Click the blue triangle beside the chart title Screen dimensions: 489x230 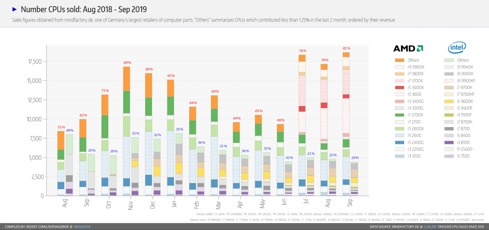point(14,9)
